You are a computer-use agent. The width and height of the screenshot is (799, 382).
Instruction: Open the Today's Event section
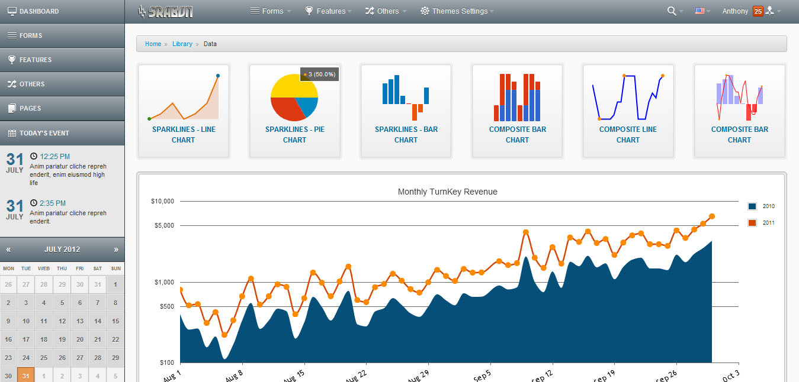point(62,133)
